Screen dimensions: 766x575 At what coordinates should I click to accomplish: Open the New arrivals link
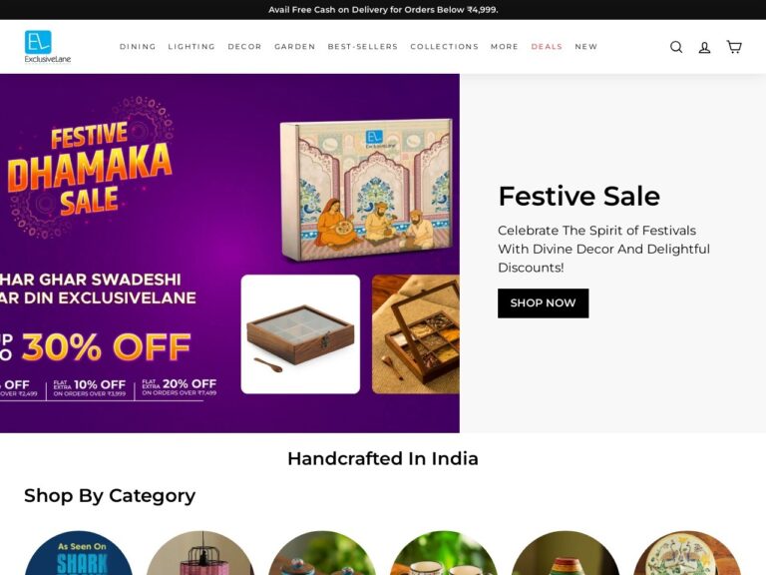[x=586, y=47]
